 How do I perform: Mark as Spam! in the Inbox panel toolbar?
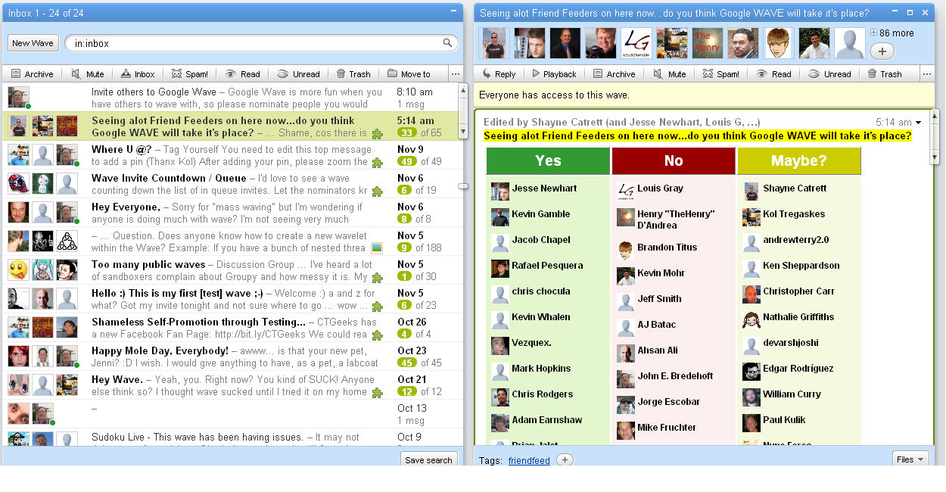point(189,74)
